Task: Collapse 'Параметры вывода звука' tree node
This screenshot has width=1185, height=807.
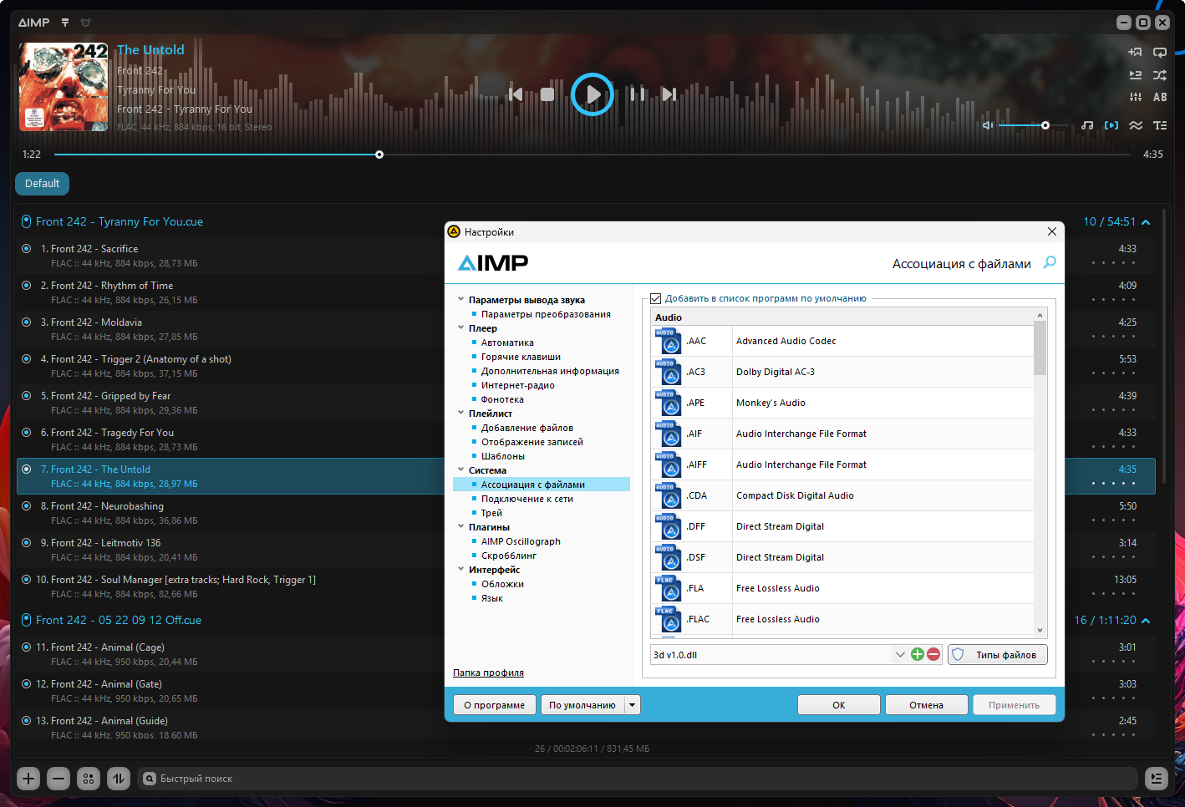Action: (460, 299)
